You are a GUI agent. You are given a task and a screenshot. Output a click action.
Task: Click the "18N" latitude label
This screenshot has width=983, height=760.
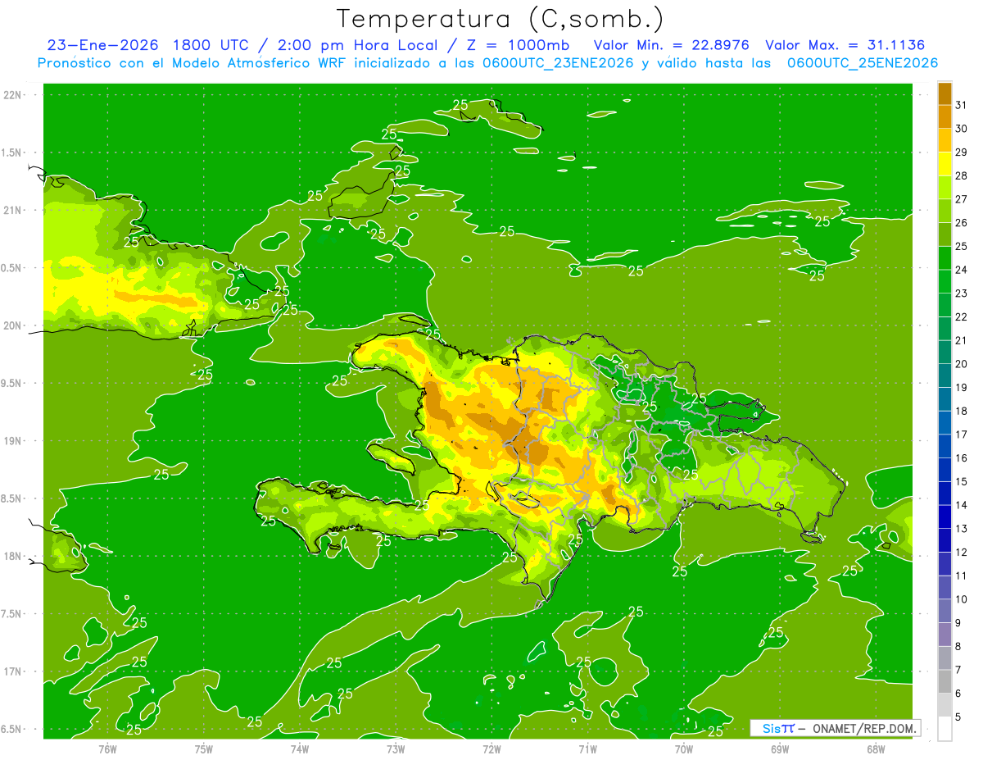(x=12, y=556)
